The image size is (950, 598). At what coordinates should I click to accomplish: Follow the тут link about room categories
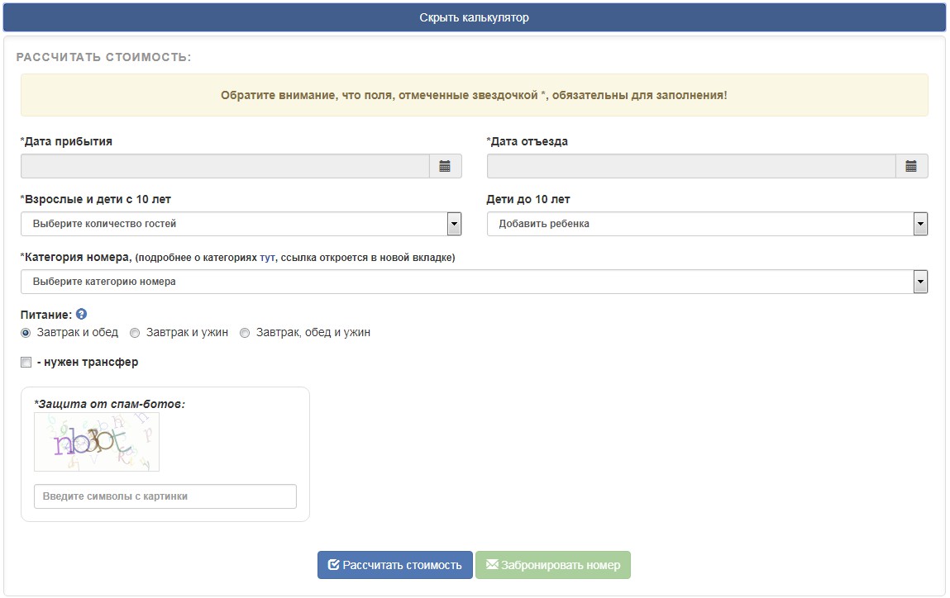click(x=267, y=258)
